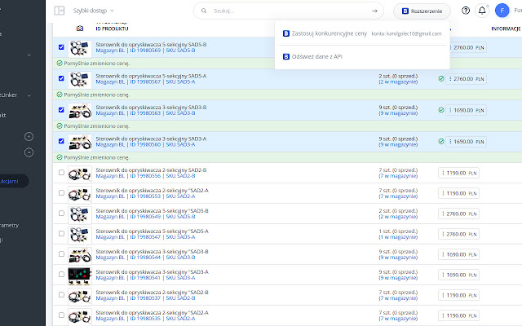Submit search with the arrow icon
The height and width of the screenshot is (326, 522).
[x=374, y=11]
